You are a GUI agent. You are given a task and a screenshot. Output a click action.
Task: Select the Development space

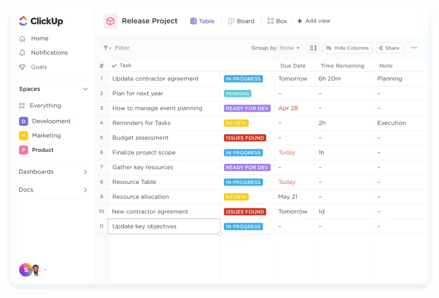pyautogui.click(x=51, y=121)
